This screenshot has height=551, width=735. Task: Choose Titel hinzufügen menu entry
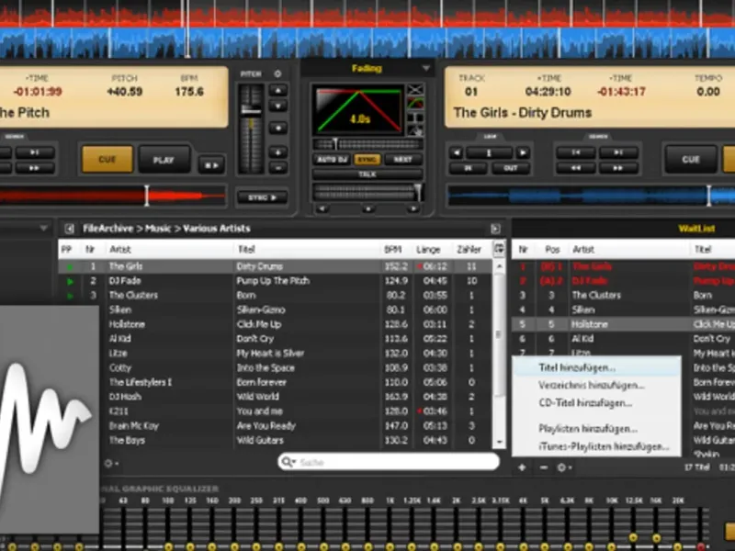(596, 368)
